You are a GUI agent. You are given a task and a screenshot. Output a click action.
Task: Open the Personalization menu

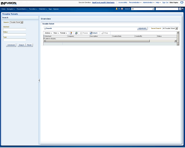(135, 3)
